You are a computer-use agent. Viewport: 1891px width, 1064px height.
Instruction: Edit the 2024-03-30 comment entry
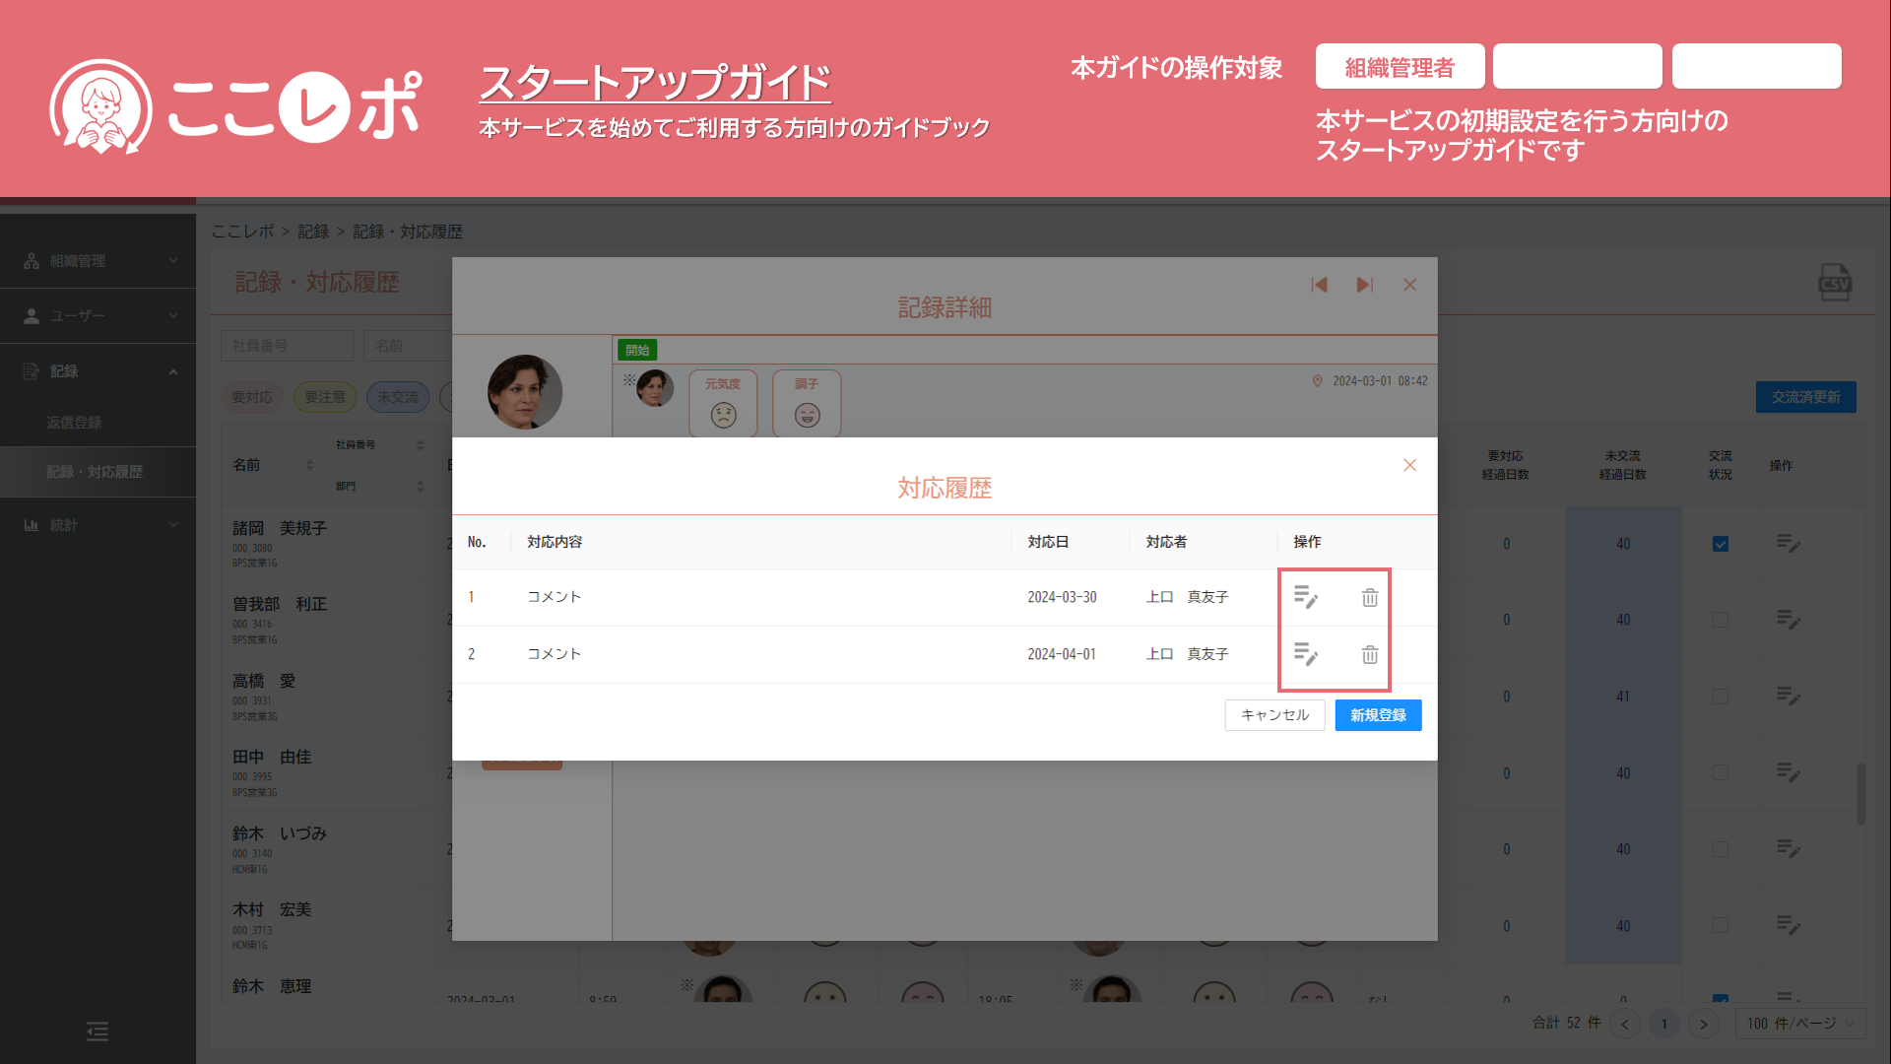click(x=1305, y=597)
